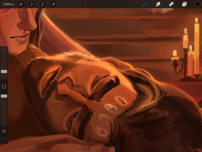Tap the square Modify button in sidebar
This screenshot has width=202, height=152.
tap(4, 87)
